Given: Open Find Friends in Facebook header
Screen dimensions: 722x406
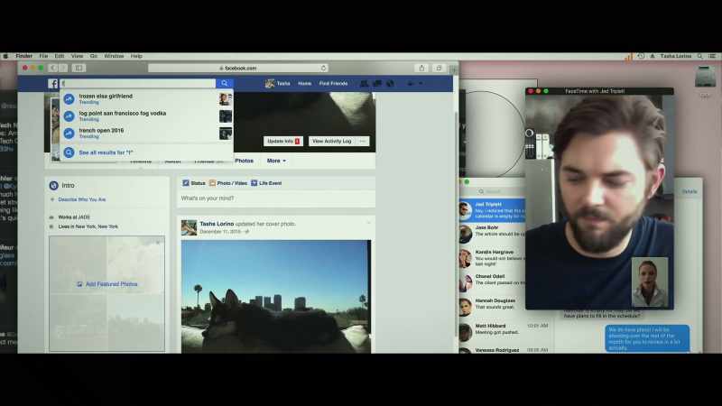Looking at the screenshot, I should 333,83.
